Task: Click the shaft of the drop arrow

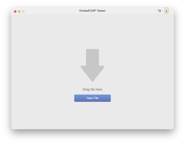Action: (92, 57)
